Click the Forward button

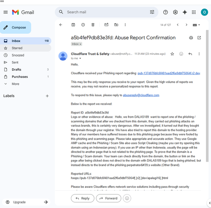(x=108, y=198)
